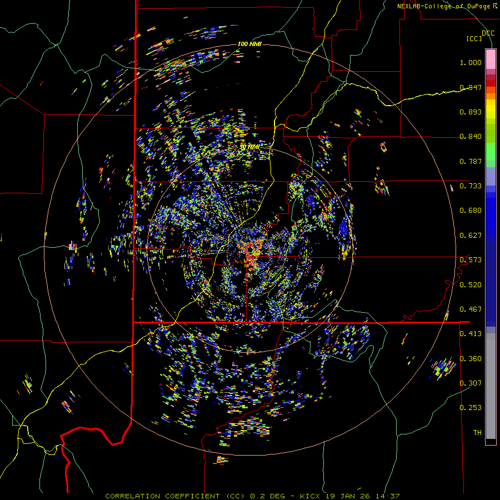Click the 0.520 scale value
The height and width of the screenshot is (500, 500).
(x=471, y=285)
